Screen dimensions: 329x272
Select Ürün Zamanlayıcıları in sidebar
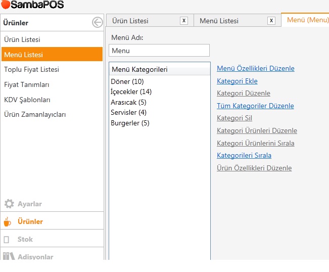(x=35, y=114)
